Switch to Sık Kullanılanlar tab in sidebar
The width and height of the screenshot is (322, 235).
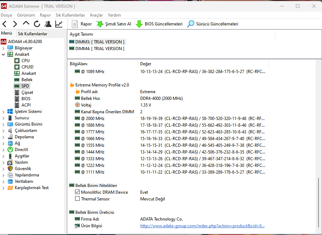[x=32, y=34]
